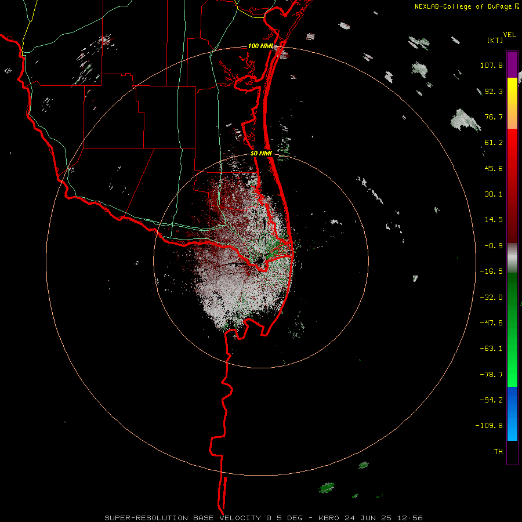Click the -109.8 scale value
522x522 pixels.
489,426
